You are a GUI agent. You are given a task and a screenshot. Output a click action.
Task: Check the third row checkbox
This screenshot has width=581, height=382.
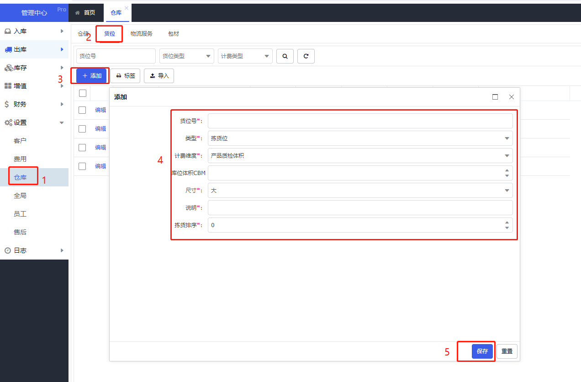click(x=82, y=148)
